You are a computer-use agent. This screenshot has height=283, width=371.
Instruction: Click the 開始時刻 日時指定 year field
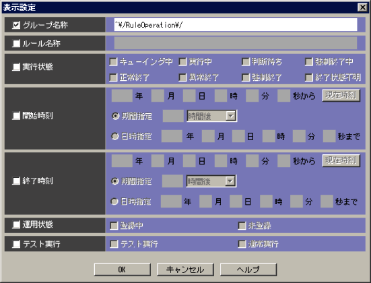tap(172, 136)
